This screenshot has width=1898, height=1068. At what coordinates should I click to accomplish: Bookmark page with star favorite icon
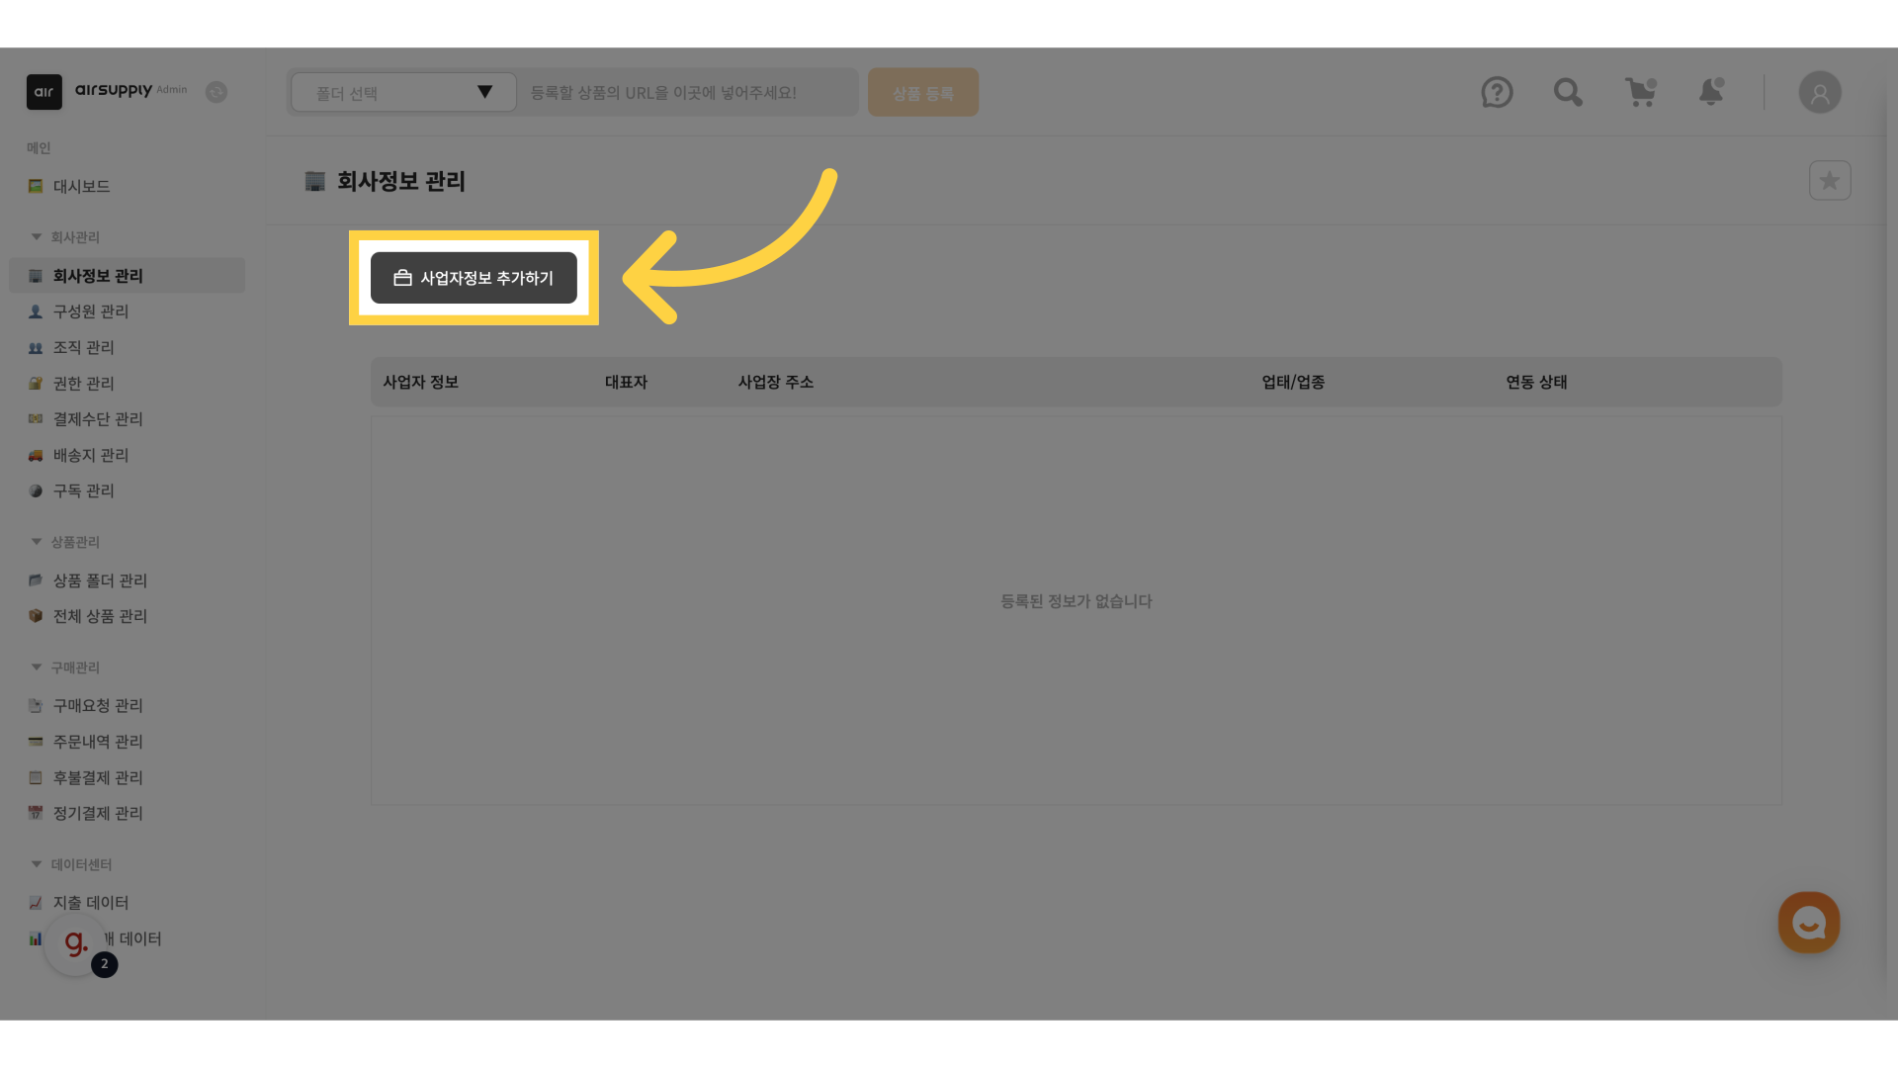point(1829,181)
